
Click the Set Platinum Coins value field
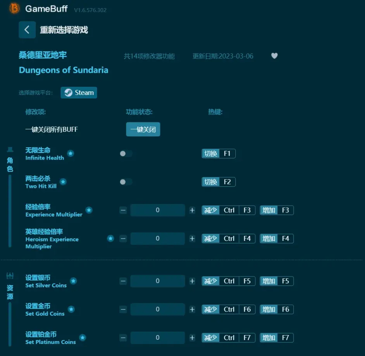pos(158,338)
